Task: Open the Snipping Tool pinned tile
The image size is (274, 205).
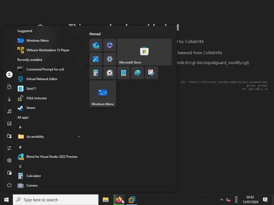Action: [151, 73]
